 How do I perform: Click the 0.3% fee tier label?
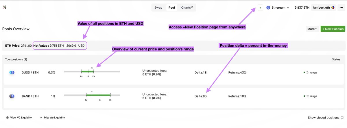51,72
